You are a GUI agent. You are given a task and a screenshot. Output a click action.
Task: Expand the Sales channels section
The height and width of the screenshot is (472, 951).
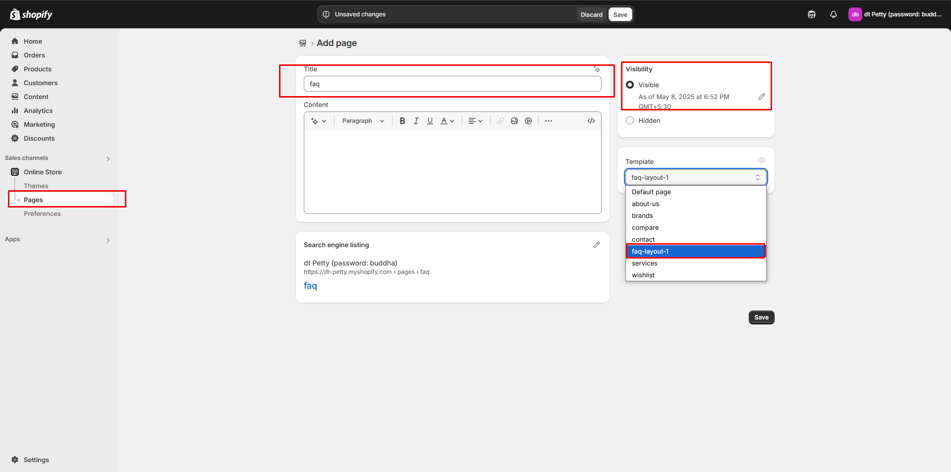pyautogui.click(x=108, y=158)
